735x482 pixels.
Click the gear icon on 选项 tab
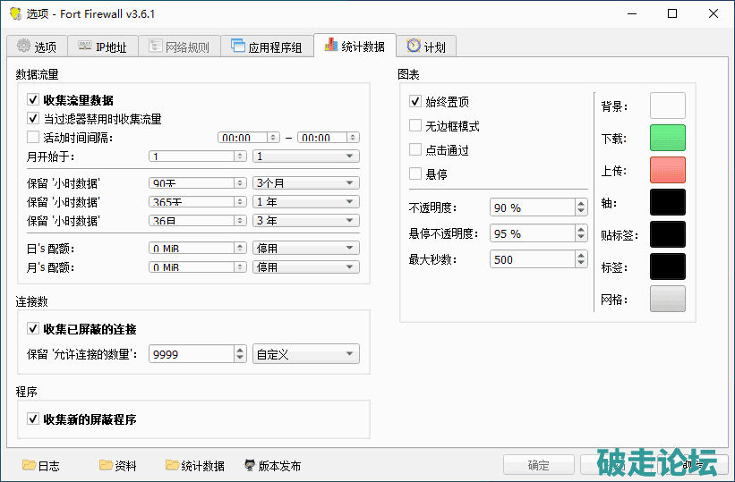coord(23,47)
